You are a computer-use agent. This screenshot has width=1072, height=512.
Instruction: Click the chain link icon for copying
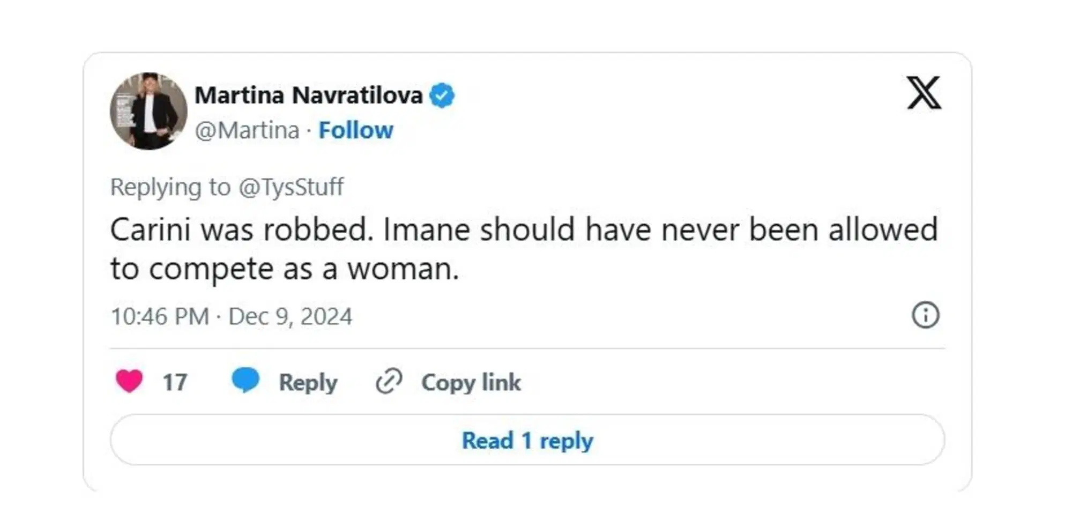click(388, 382)
